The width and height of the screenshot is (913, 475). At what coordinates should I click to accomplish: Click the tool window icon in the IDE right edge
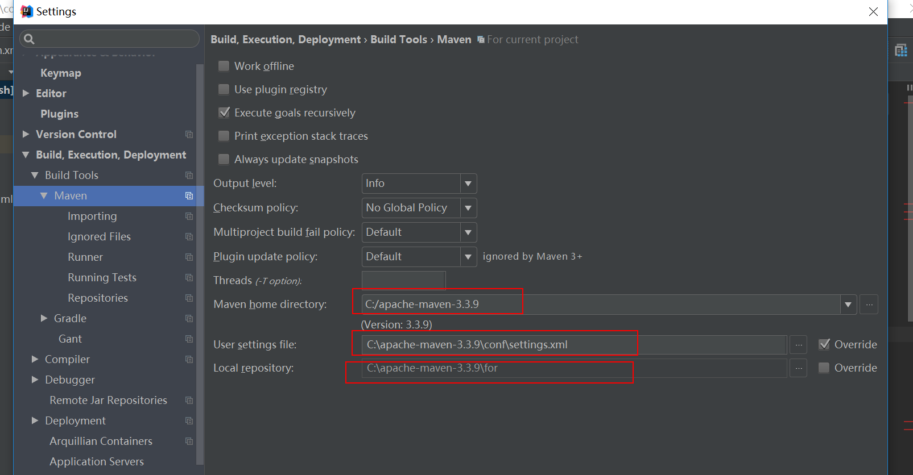click(x=900, y=50)
